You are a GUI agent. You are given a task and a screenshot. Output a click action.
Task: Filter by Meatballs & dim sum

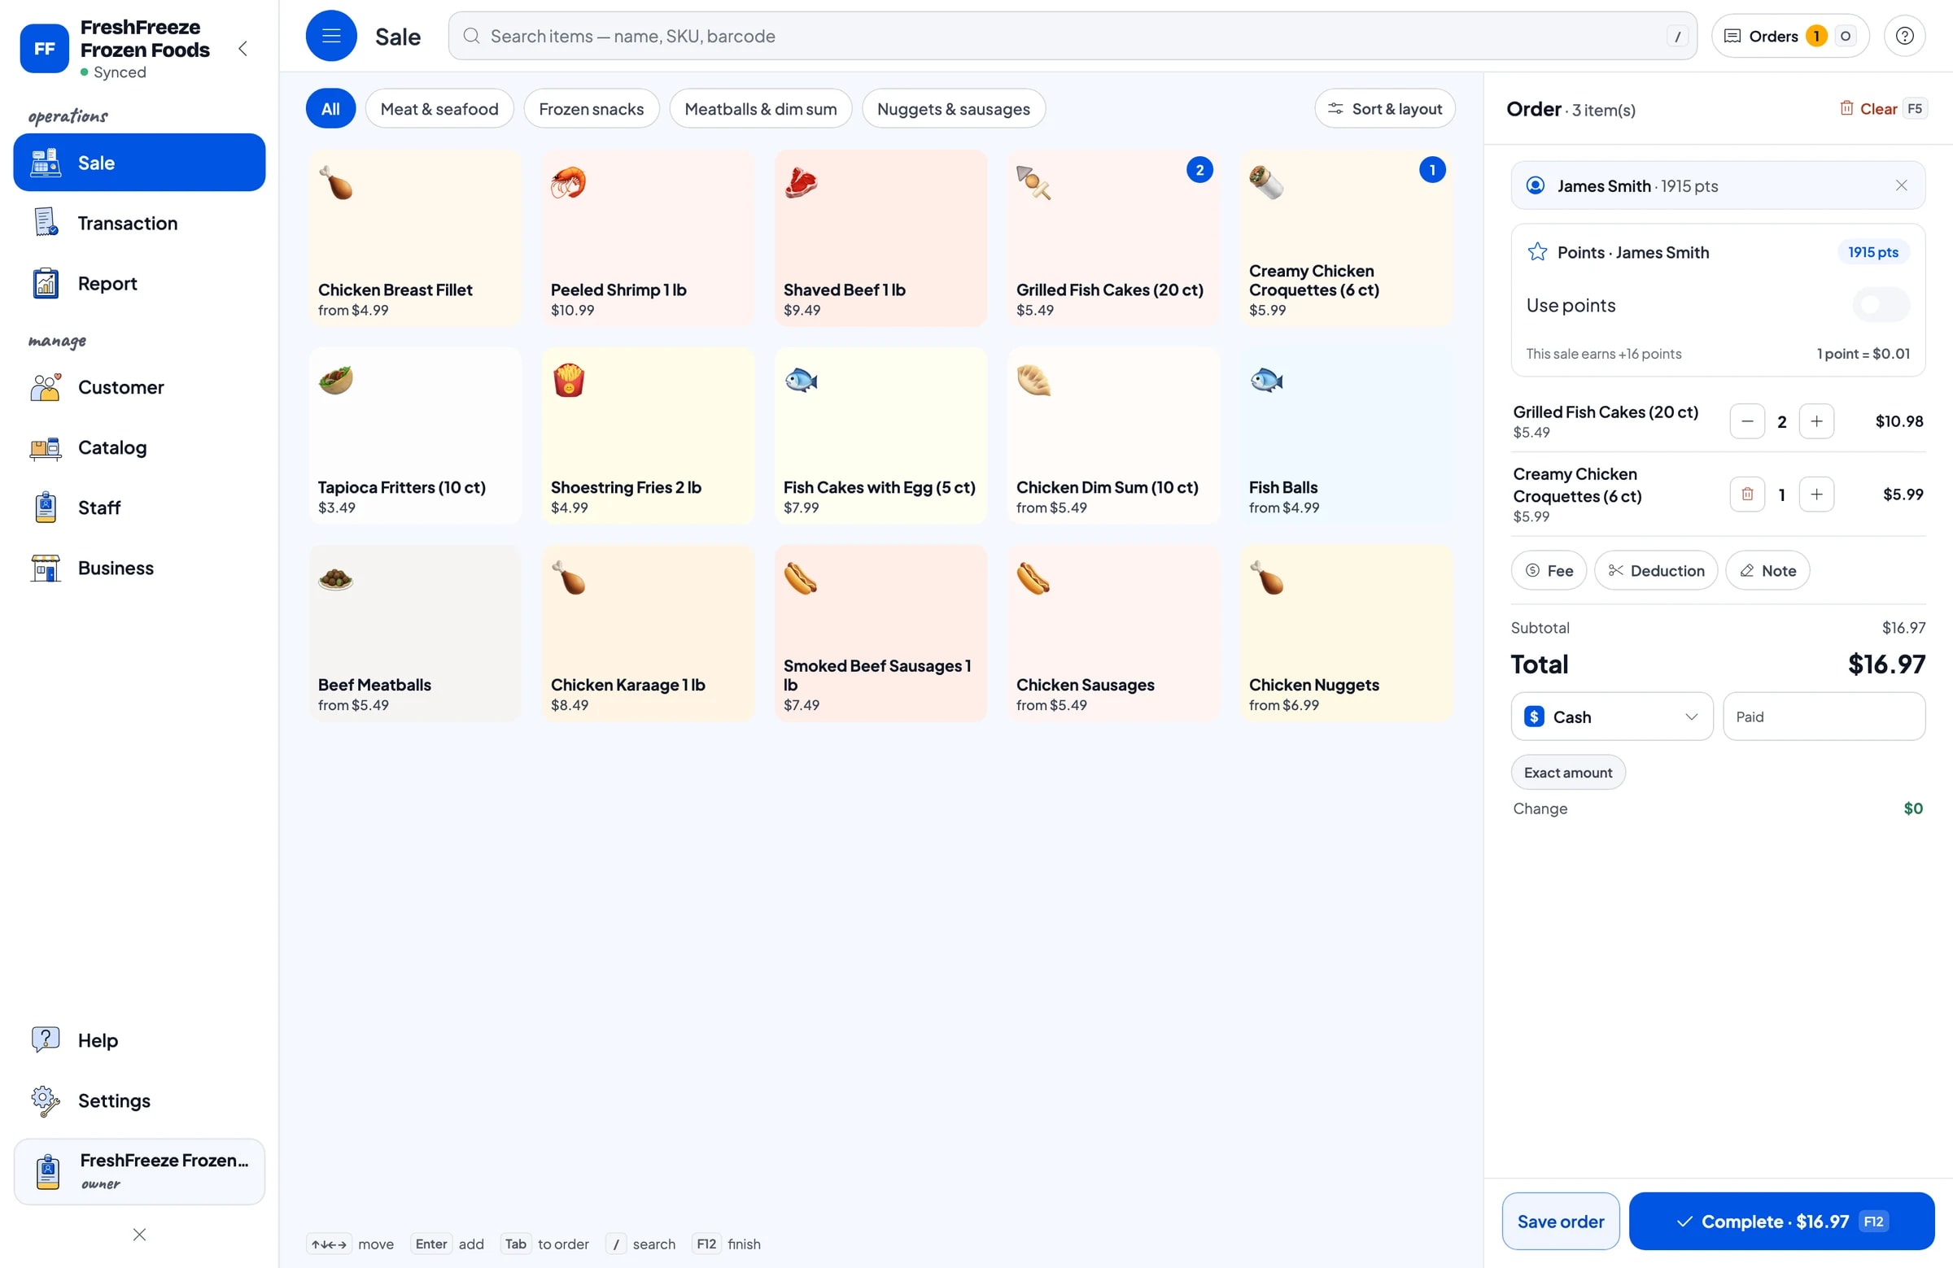pos(760,109)
